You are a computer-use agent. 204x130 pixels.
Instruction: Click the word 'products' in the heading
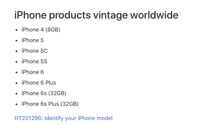tap(70, 15)
